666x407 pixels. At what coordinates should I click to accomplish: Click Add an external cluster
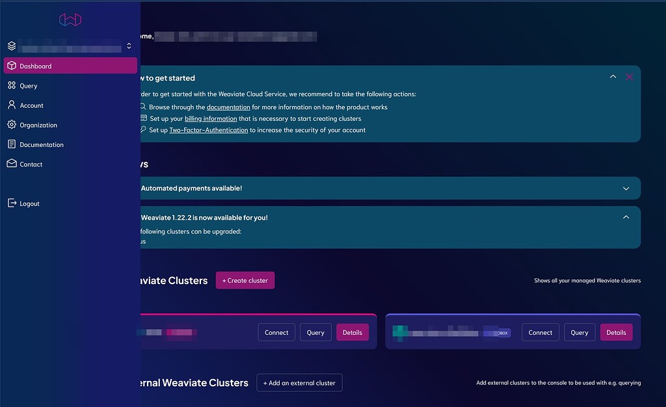point(299,382)
